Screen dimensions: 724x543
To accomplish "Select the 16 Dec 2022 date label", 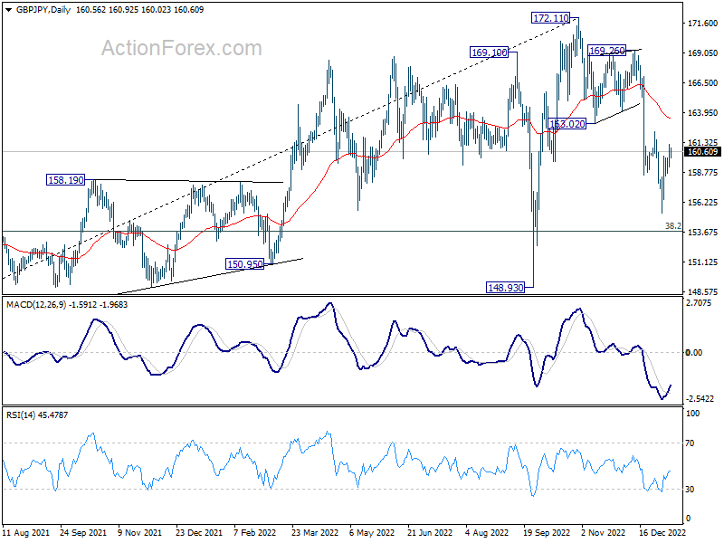I will (x=662, y=533).
